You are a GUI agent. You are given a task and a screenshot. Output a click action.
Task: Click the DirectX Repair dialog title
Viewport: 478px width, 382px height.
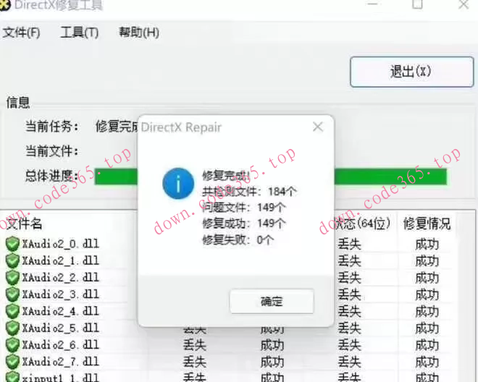[181, 127]
